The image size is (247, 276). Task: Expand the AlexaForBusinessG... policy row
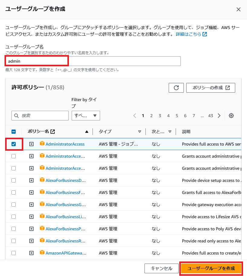[x=31, y=205]
